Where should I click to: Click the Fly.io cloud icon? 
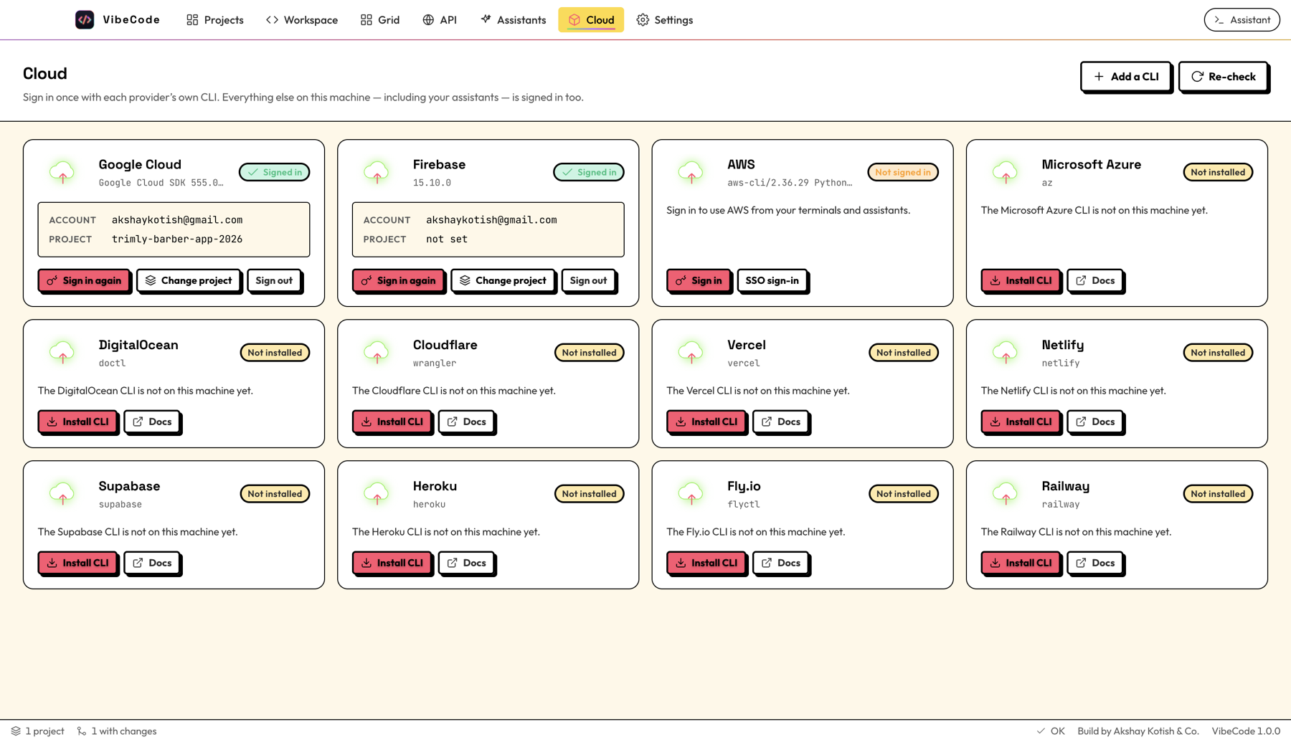(691, 493)
